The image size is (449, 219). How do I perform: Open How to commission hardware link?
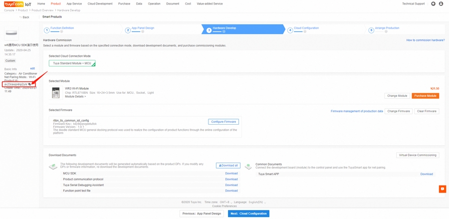coord(426,40)
